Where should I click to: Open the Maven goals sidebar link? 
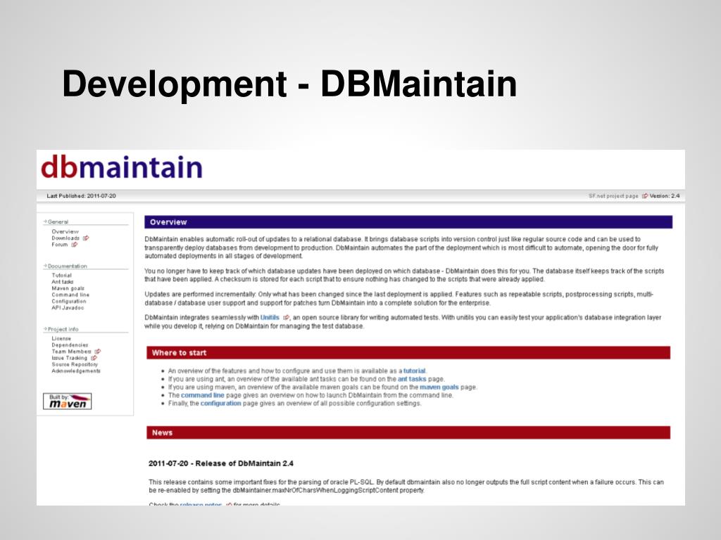[x=68, y=288]
